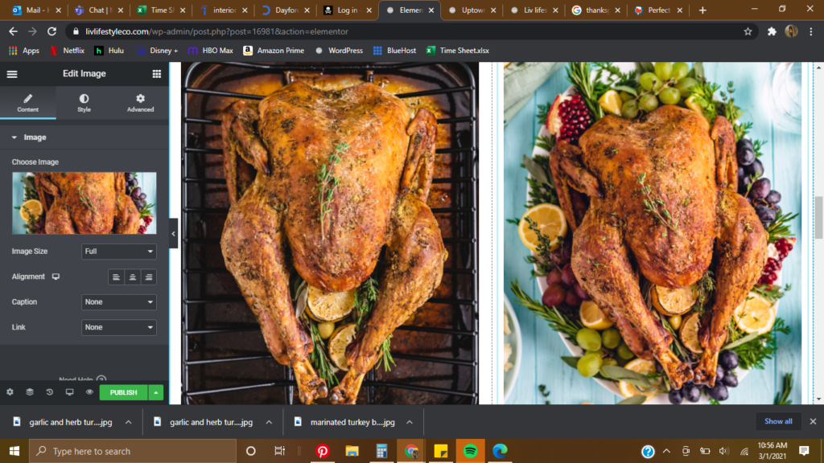Viewport: 824px width, 463px height.
Task: Select the turkey on fruit platter image
Action: 653,233
